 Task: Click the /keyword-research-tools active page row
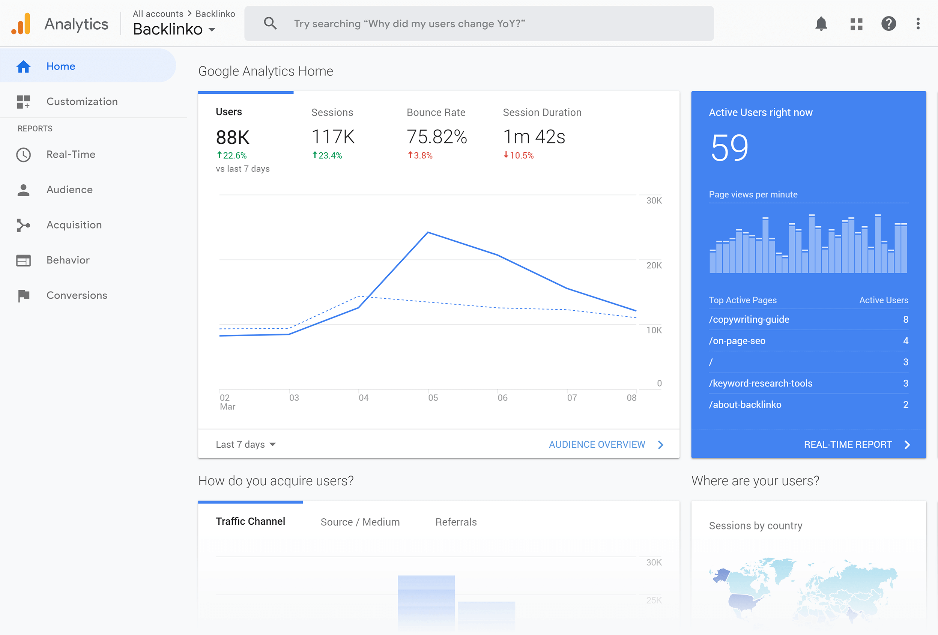click(809, 383)
